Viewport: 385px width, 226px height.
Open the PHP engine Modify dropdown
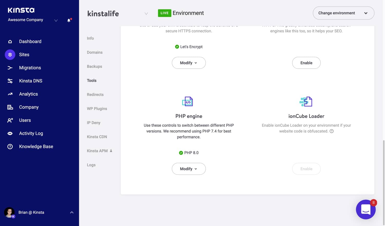click(x=189, y=169)
